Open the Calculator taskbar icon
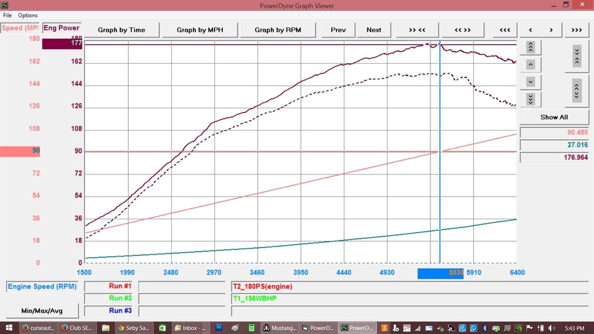Viewport: 594px width, 334px height. [x=251, y=328]
